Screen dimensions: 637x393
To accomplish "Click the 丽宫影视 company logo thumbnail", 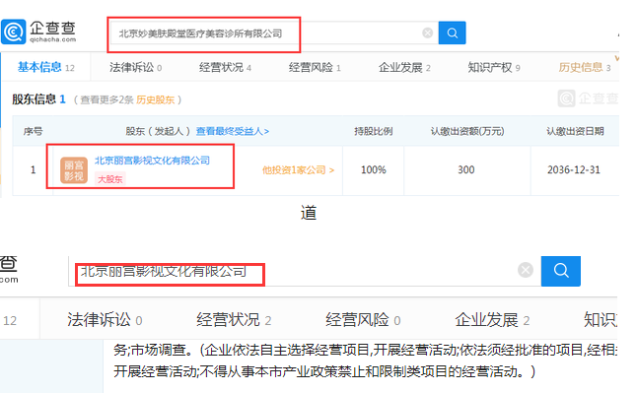I will click(x=74, y=170).
